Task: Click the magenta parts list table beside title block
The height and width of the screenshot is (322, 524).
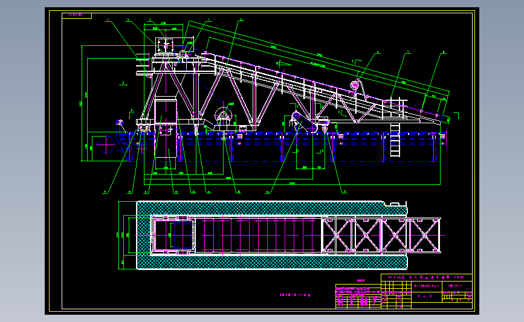Action: [x=358, y=296]
